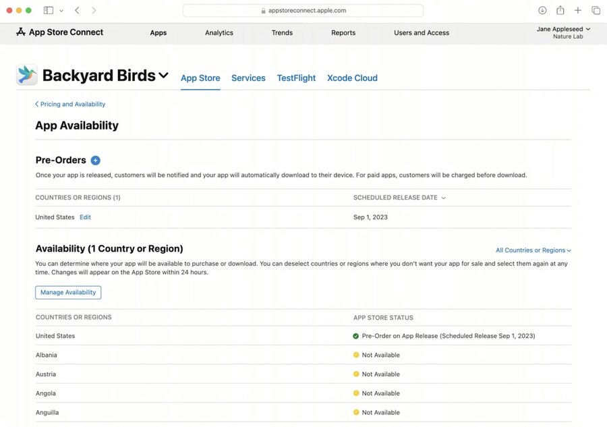
Task: Open the Apps menu
Action: (158, 33)
